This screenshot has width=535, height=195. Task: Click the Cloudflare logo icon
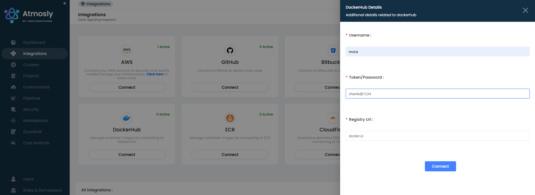click(x=333, y=118)
